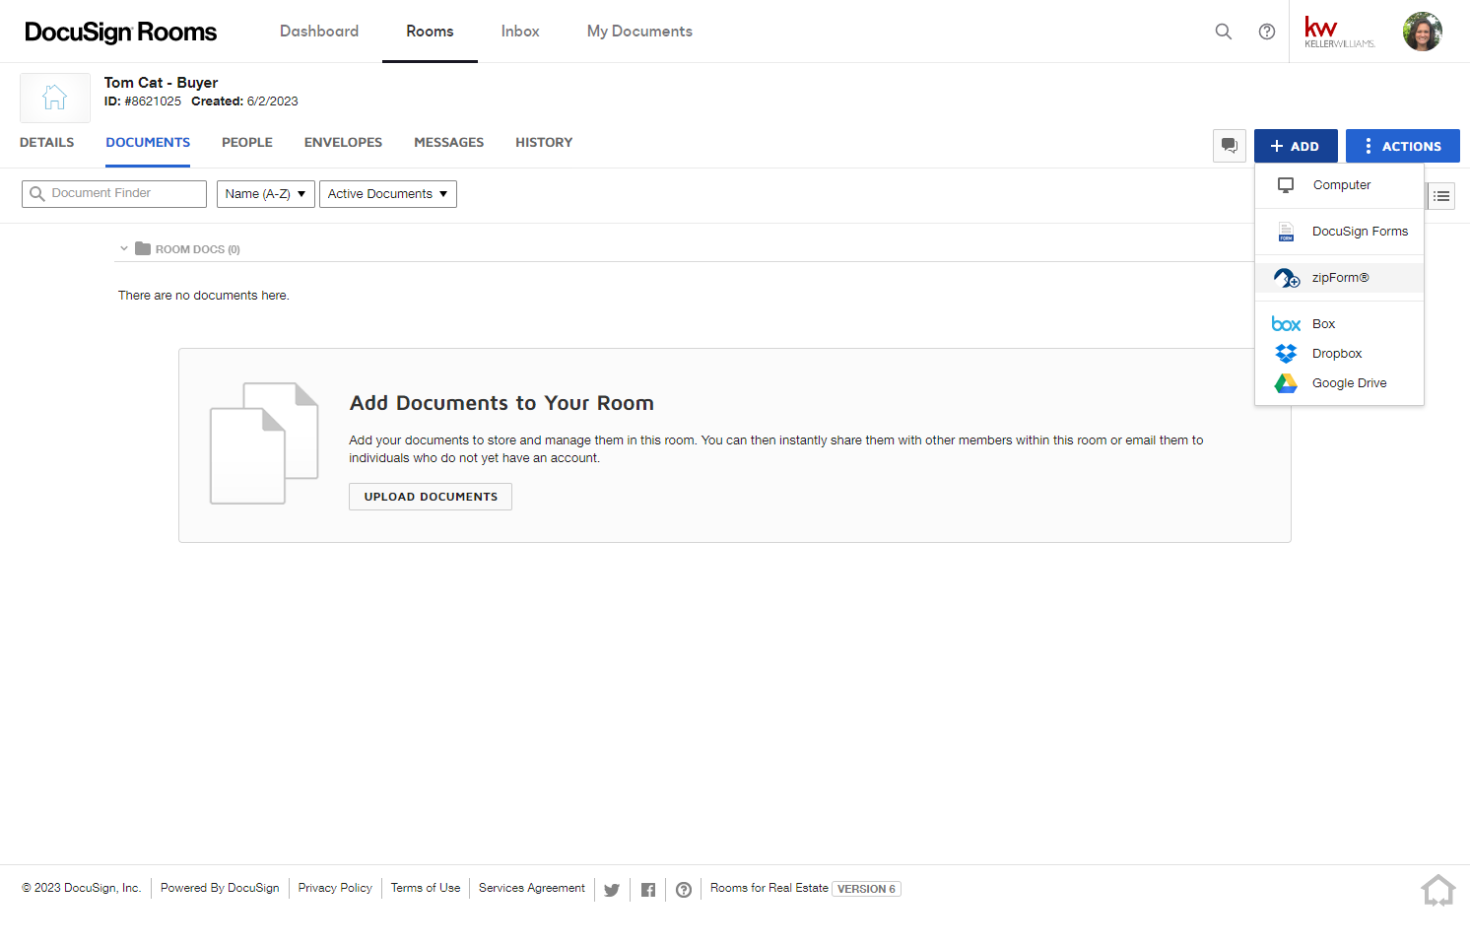Open the Actions menu button
The width and height of the screenshot is (1470, 946).
point(1403,146)
